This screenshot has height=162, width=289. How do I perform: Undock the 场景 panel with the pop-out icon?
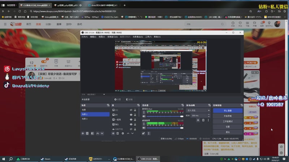[x=108, y=105]
